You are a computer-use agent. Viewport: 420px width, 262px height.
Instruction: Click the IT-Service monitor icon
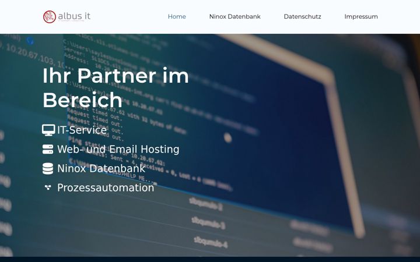click(x=48, y=130)
